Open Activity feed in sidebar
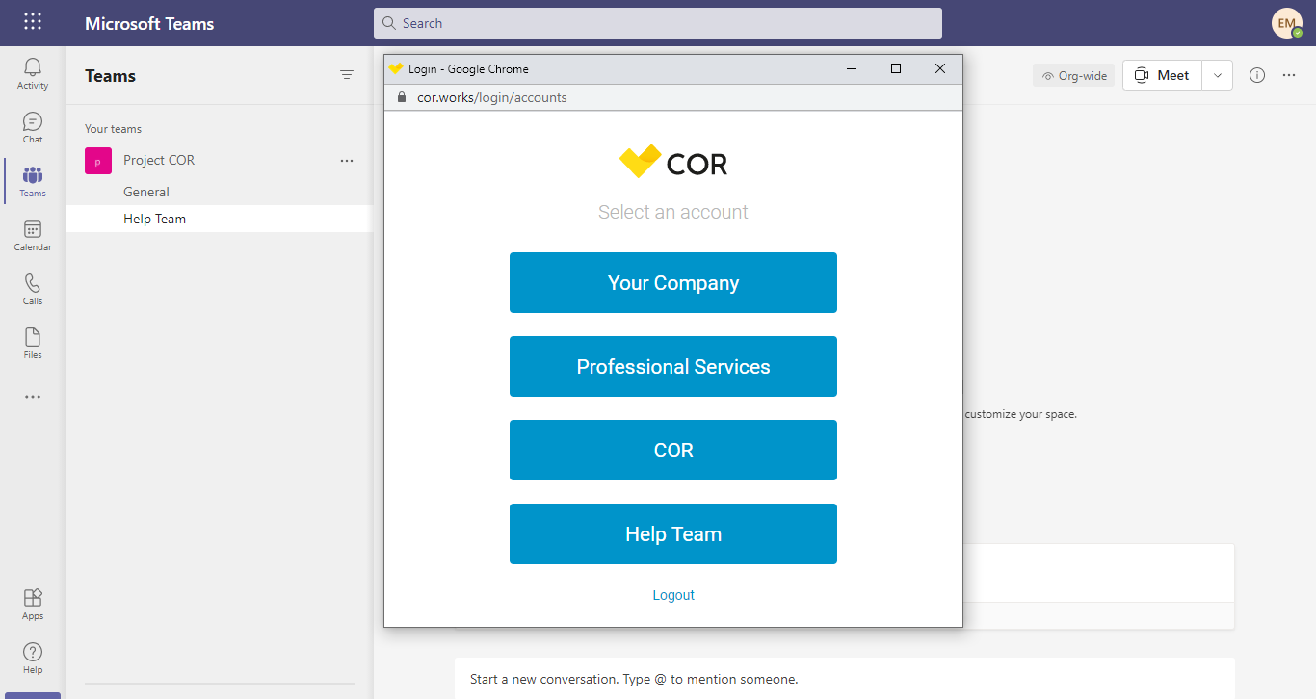This screenshot has height=699, width=1316. coord(33,73)
